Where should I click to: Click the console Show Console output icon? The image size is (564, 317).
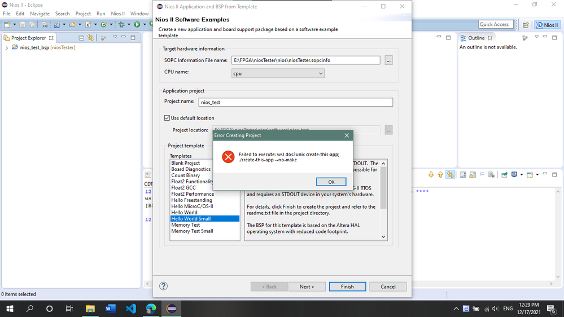tap(463, 175)
